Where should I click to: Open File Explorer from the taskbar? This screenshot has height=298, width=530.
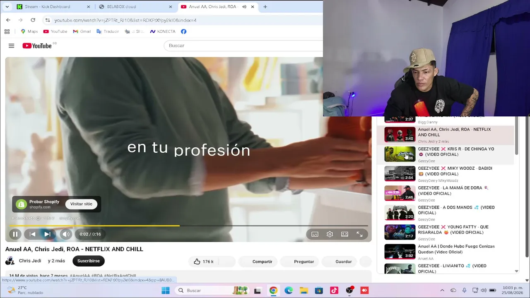[x=304, y=291]
